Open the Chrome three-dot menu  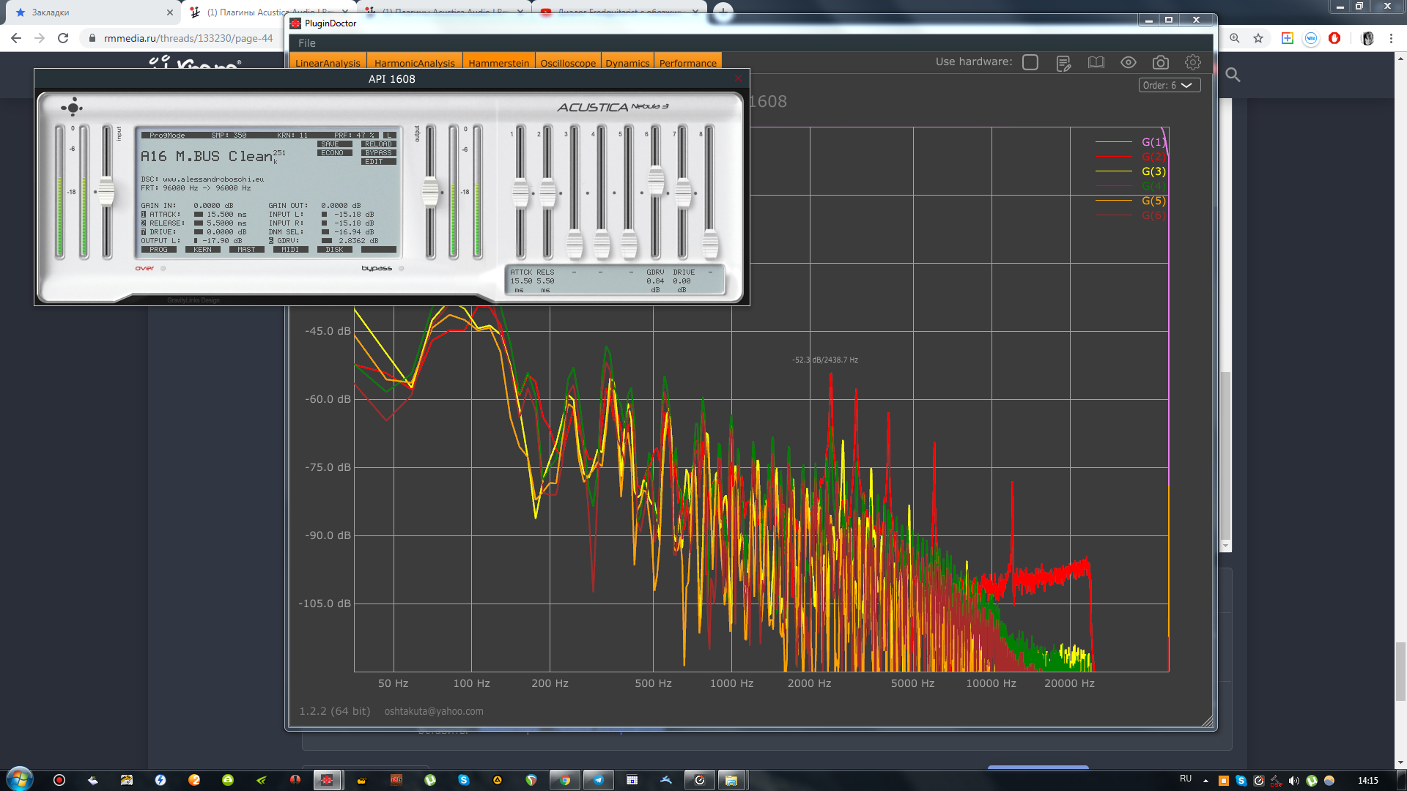tap(1391, 38)
